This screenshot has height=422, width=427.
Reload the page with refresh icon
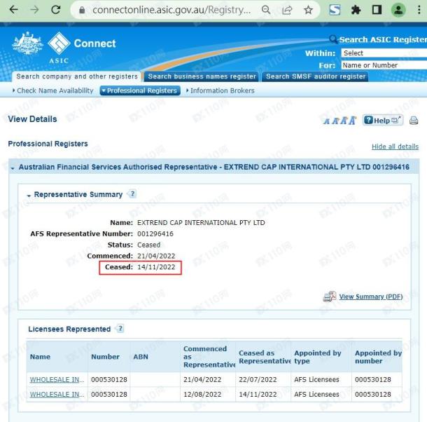tap(56, 10)
